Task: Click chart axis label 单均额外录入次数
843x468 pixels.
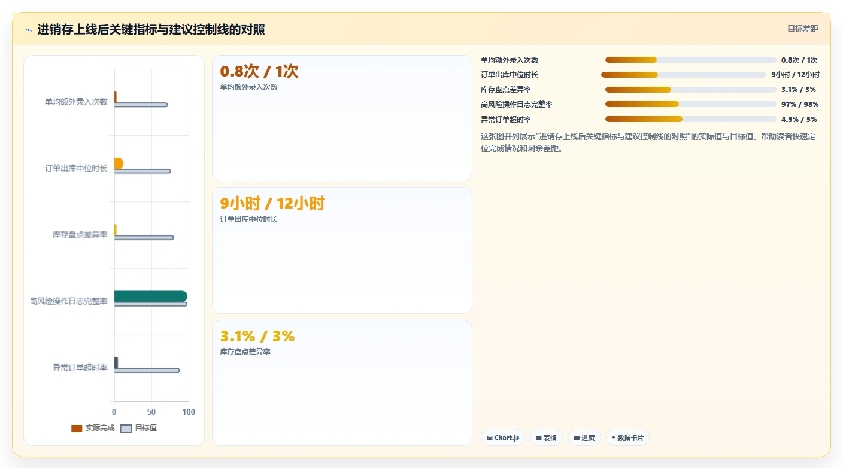Action: coord(76,102)
